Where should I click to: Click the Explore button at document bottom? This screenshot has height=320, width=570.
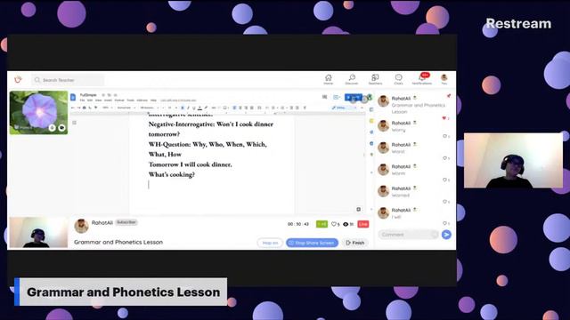[358, 210]
